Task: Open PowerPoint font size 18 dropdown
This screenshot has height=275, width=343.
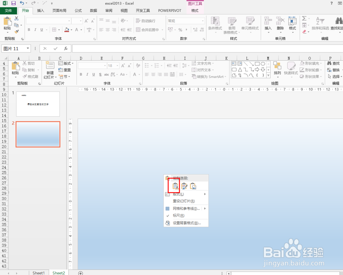Action: click(x=117, y=65)
